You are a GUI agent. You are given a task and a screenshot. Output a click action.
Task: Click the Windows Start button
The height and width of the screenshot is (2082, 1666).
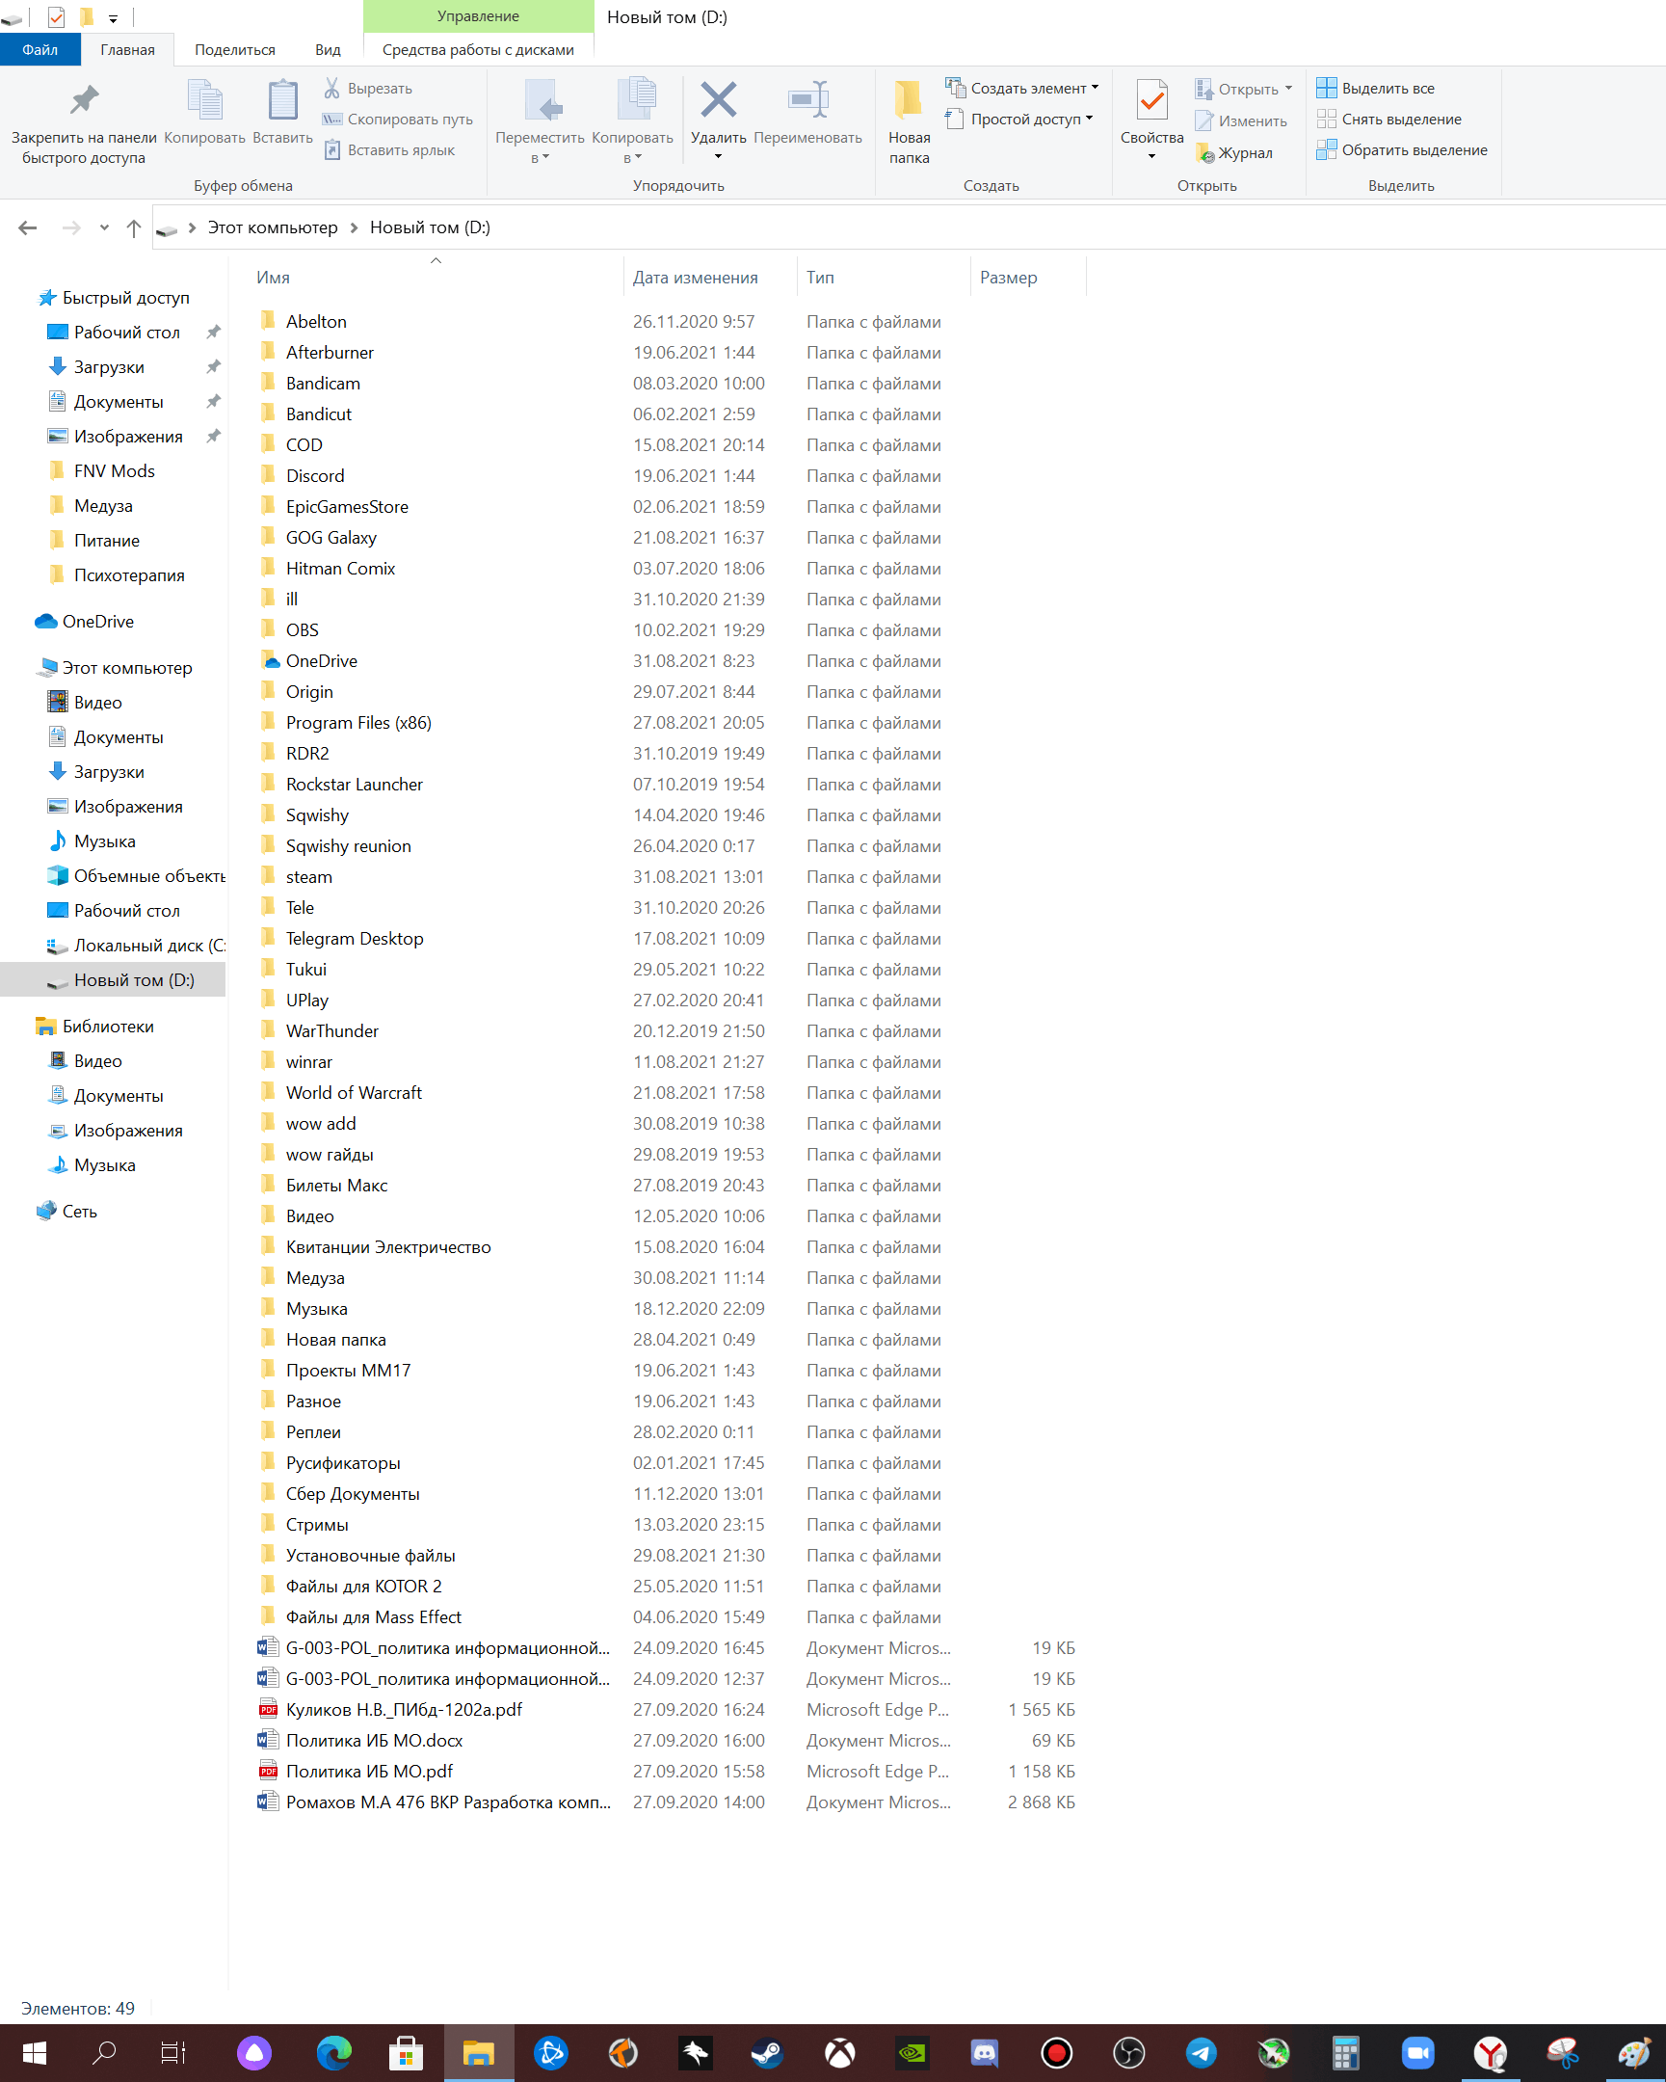tap(35, 2053)
